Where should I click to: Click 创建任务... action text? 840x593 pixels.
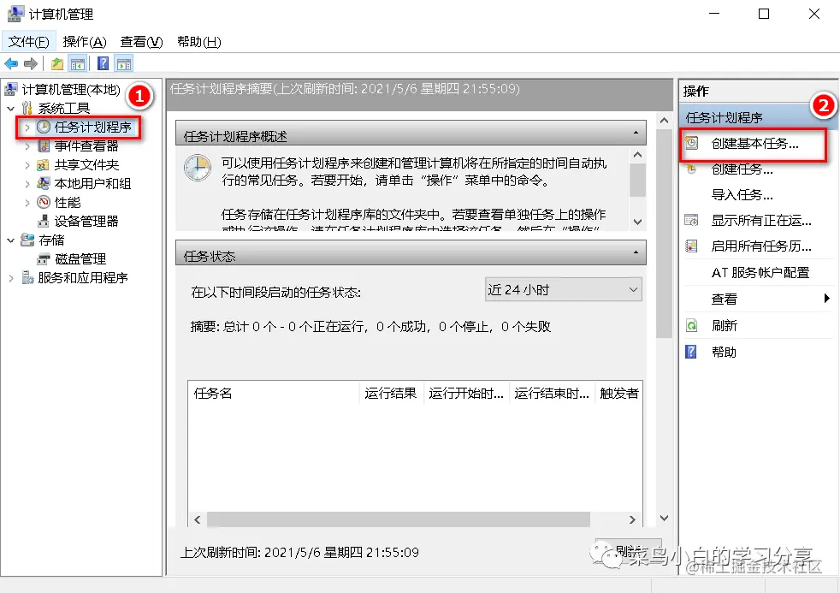tap(742, 169)
